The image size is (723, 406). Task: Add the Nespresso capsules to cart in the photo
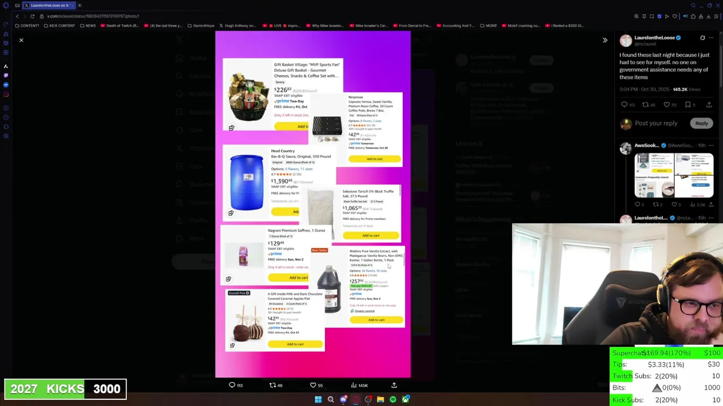coord(374,159)
